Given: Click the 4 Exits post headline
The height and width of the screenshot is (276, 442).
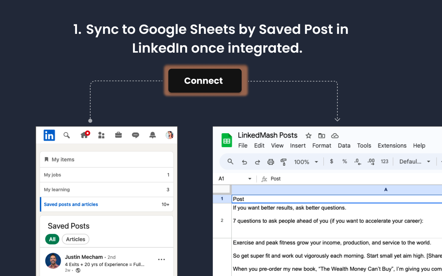Looking at the screenshot, I should pyautogui.click(x=105, y=264).
